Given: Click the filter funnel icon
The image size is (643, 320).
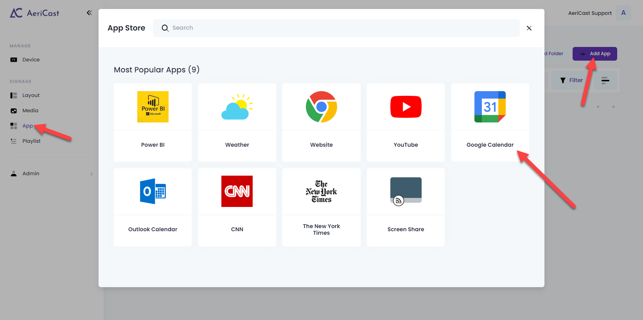Looking at the screenshot, I should point(563,80).
